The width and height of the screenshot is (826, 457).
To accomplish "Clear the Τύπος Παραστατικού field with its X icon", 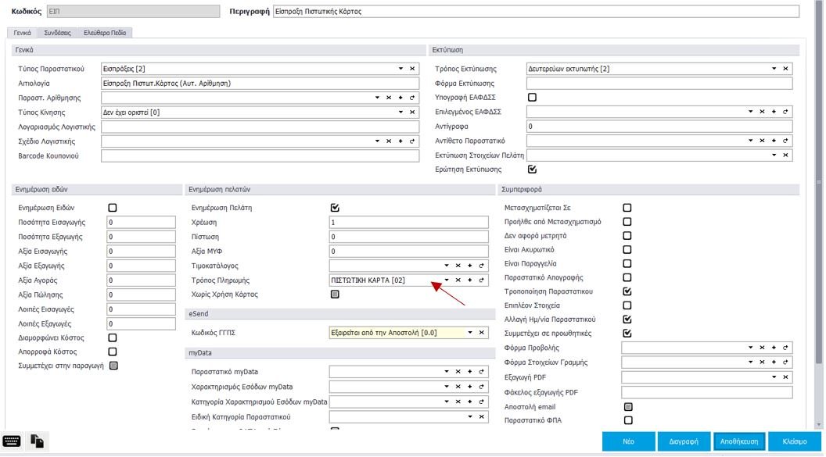I will [x=413, y=70].
